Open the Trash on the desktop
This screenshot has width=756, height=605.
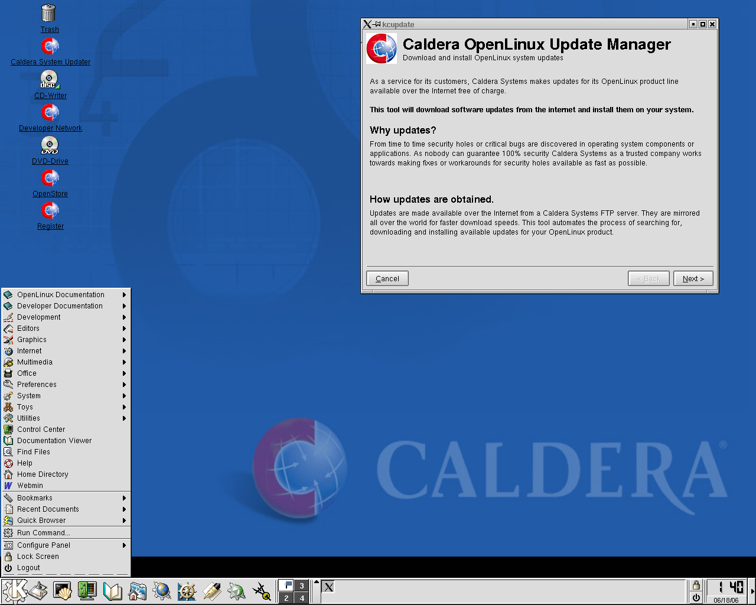click(x=49, y=13)
